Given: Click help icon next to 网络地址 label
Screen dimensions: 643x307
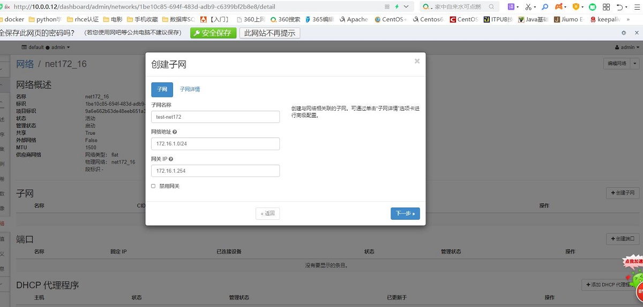Looking at the screenshot, I should (175, 132).
